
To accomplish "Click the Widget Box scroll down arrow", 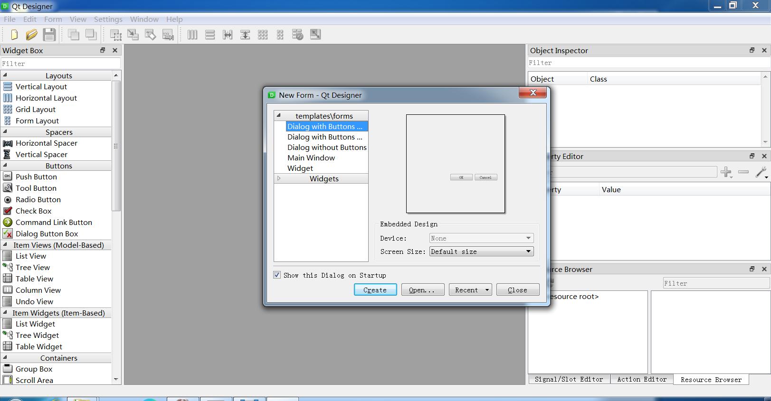I will click(x=116, y=380).
